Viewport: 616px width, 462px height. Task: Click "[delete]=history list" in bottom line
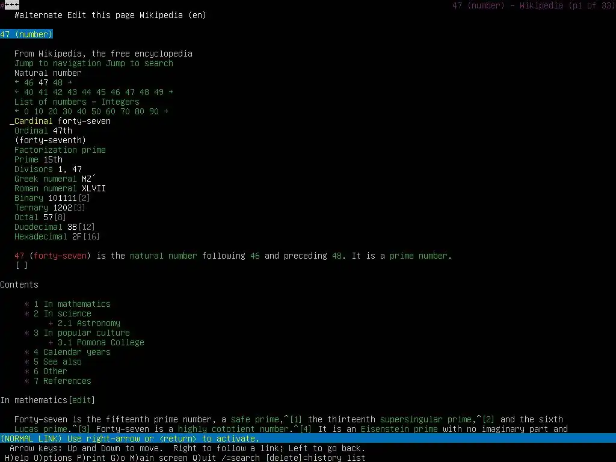coord(315,458)
